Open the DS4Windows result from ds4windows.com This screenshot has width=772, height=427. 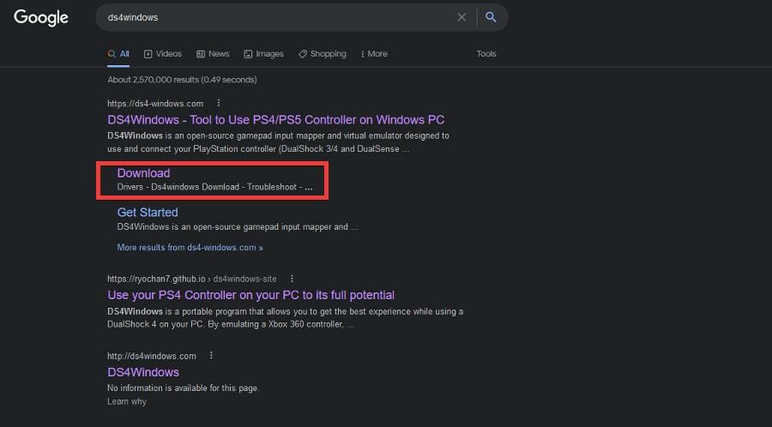click(143, 372)
